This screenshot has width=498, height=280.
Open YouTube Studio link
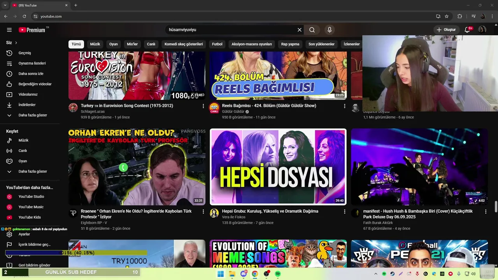point(31,197)
